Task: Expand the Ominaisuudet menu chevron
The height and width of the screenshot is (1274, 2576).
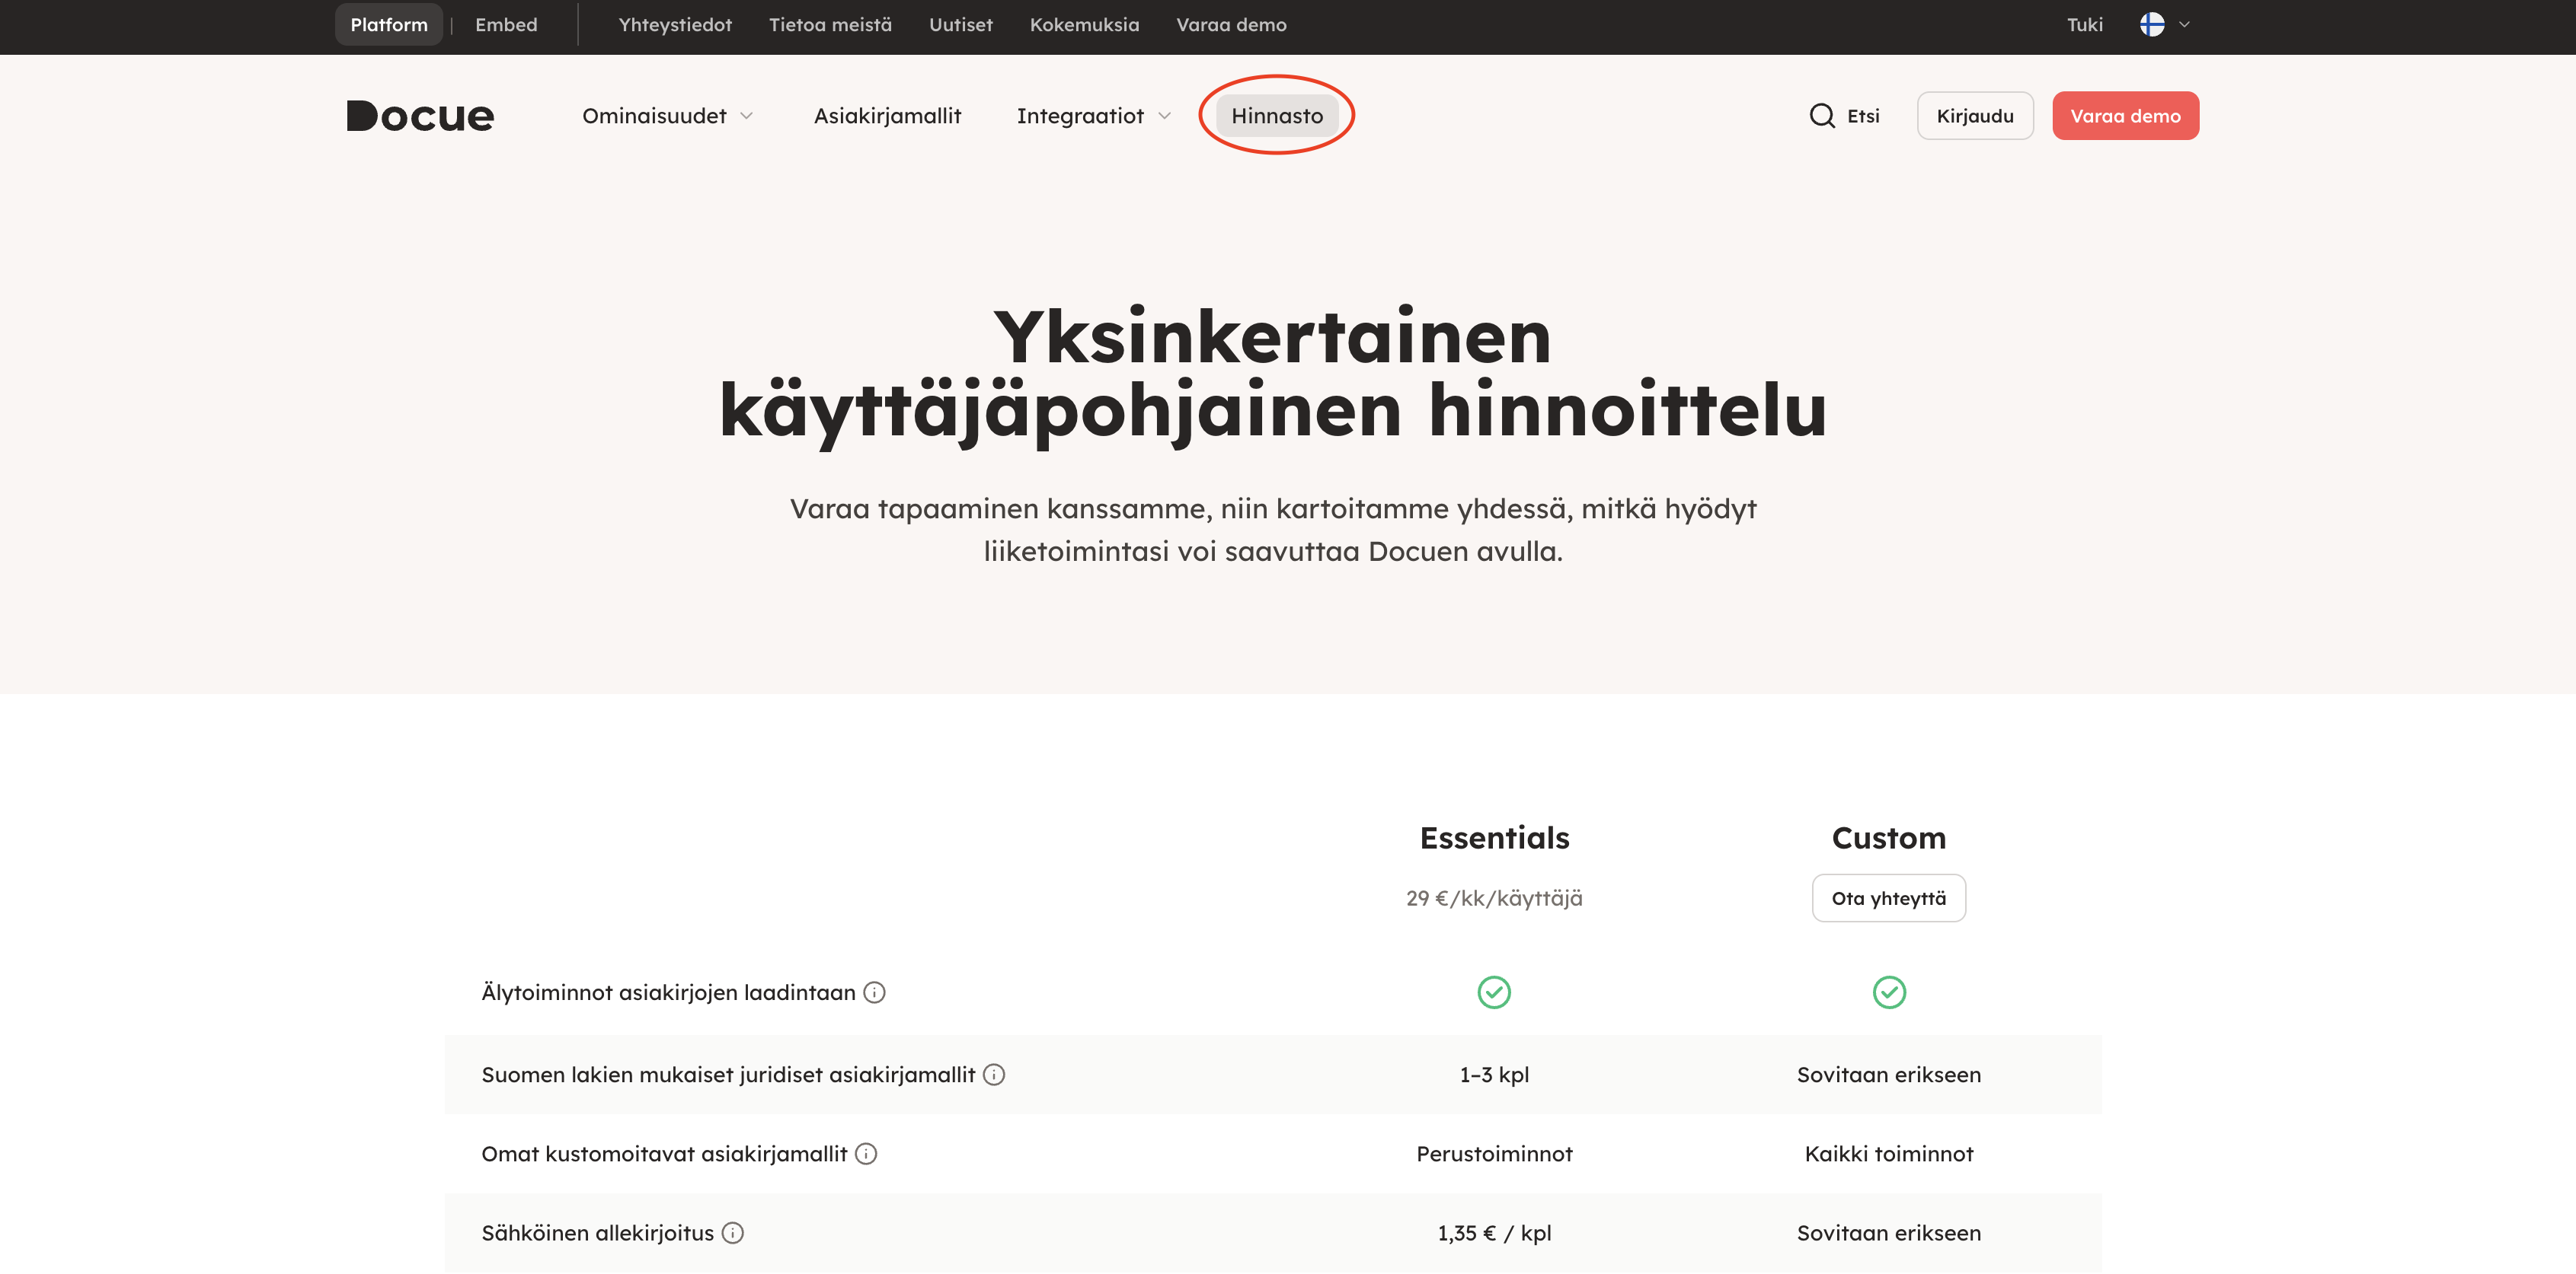Action: 746,116
